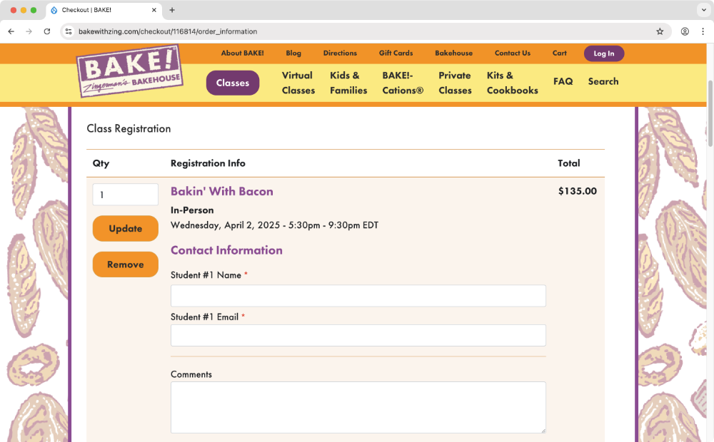Viewport: 714px width, 442px height.
Task: Click the Remove button
Action: (x=125, y=264)
